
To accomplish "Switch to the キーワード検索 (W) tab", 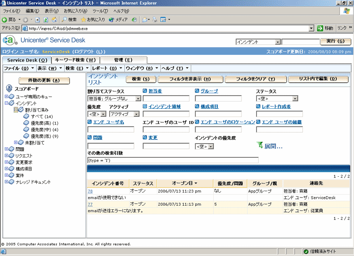I will click(x=75, y=60).
